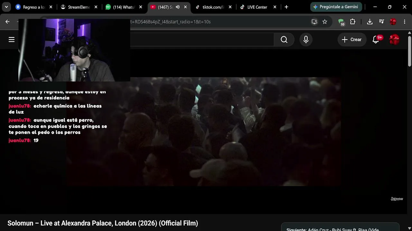Click the chat message "19" from juanlu78
Screen dimensions: 412x231
36,141
